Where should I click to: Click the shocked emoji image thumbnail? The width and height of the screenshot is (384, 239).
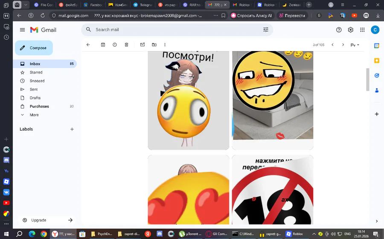coord(188,100)
